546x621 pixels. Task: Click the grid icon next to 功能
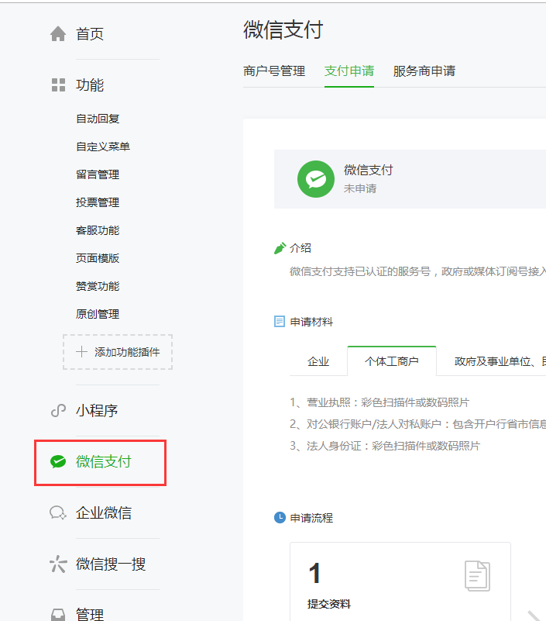coord(58,85)
